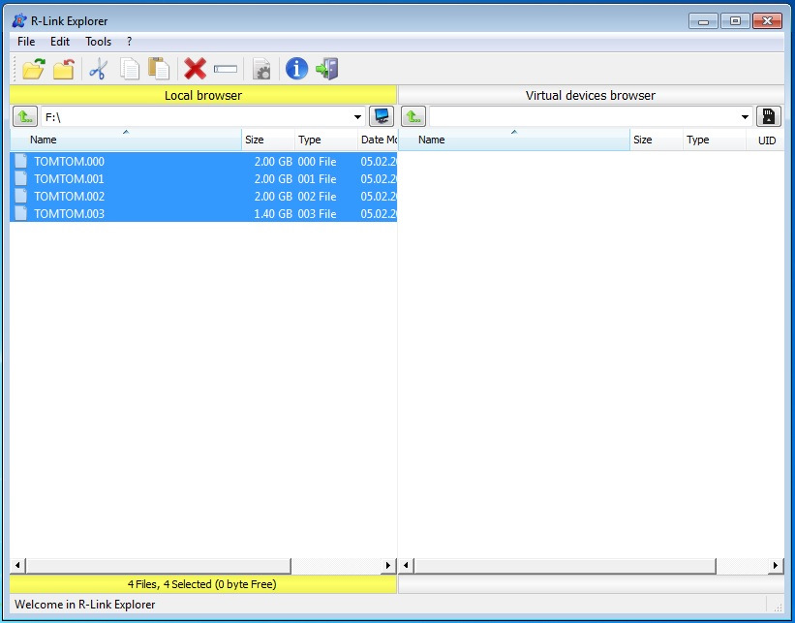Click Local browser scroll left arrow
795x623 pixels.
pos(17,565)
